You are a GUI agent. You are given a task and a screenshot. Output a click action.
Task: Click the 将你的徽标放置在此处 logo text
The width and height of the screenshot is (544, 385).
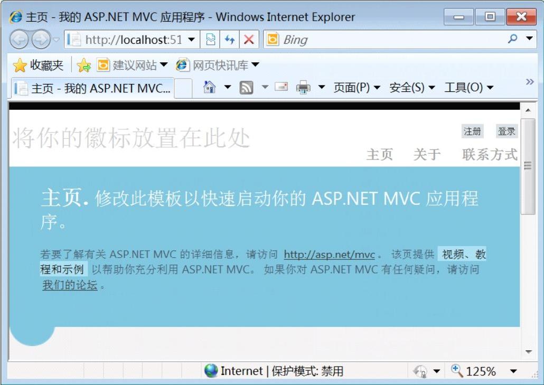click(x=131, y=138)
